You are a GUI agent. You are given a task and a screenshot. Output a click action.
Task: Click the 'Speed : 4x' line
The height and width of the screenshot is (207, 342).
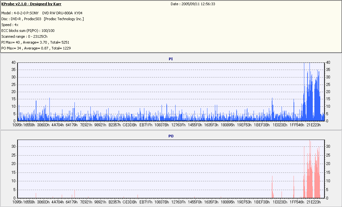point(10,25)
